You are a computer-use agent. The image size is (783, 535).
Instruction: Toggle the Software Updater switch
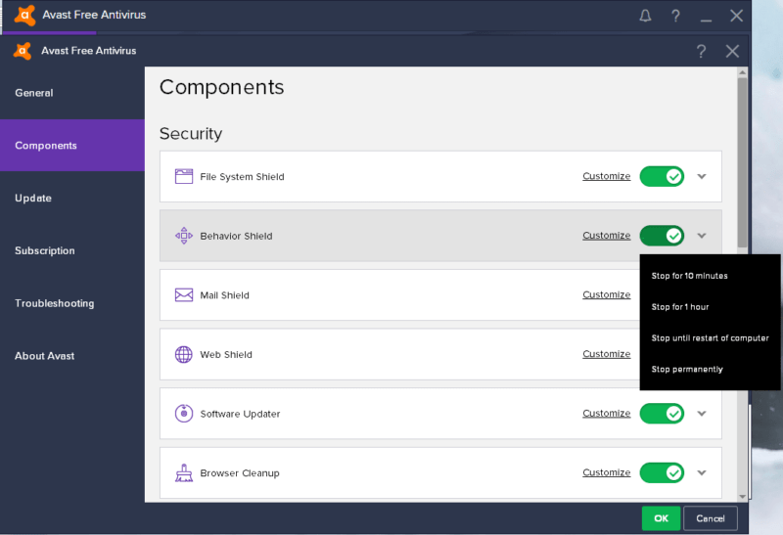point(662,413)
